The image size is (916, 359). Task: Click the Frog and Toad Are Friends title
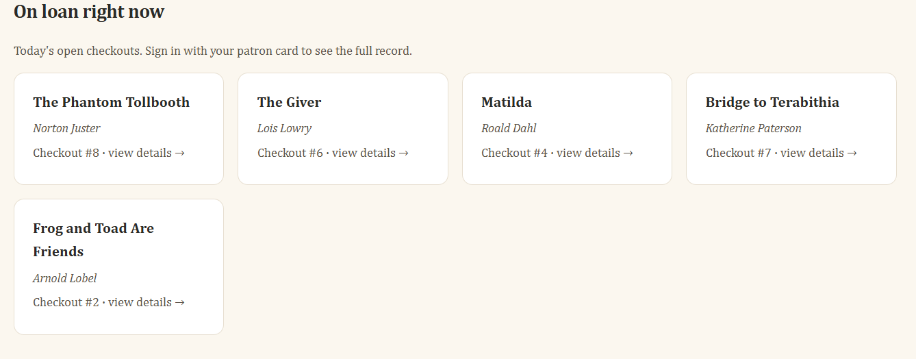point(93,239)
